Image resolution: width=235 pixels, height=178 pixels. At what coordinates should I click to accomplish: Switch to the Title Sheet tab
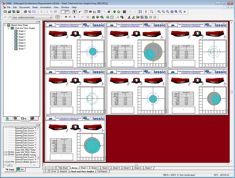[x=63, y=168]
